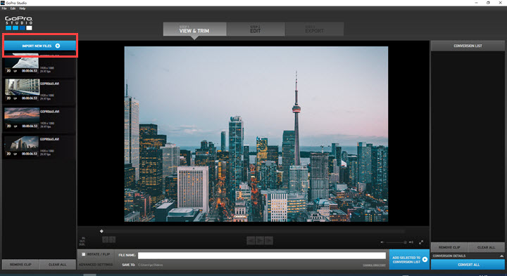Remove clip from the import bin panel
This screenshot has width=507, height=276.
[x=20, y=264]
